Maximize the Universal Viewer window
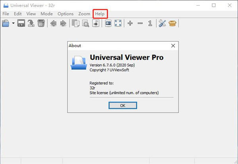This screenshot has width=238, height=164. [214, 6]
